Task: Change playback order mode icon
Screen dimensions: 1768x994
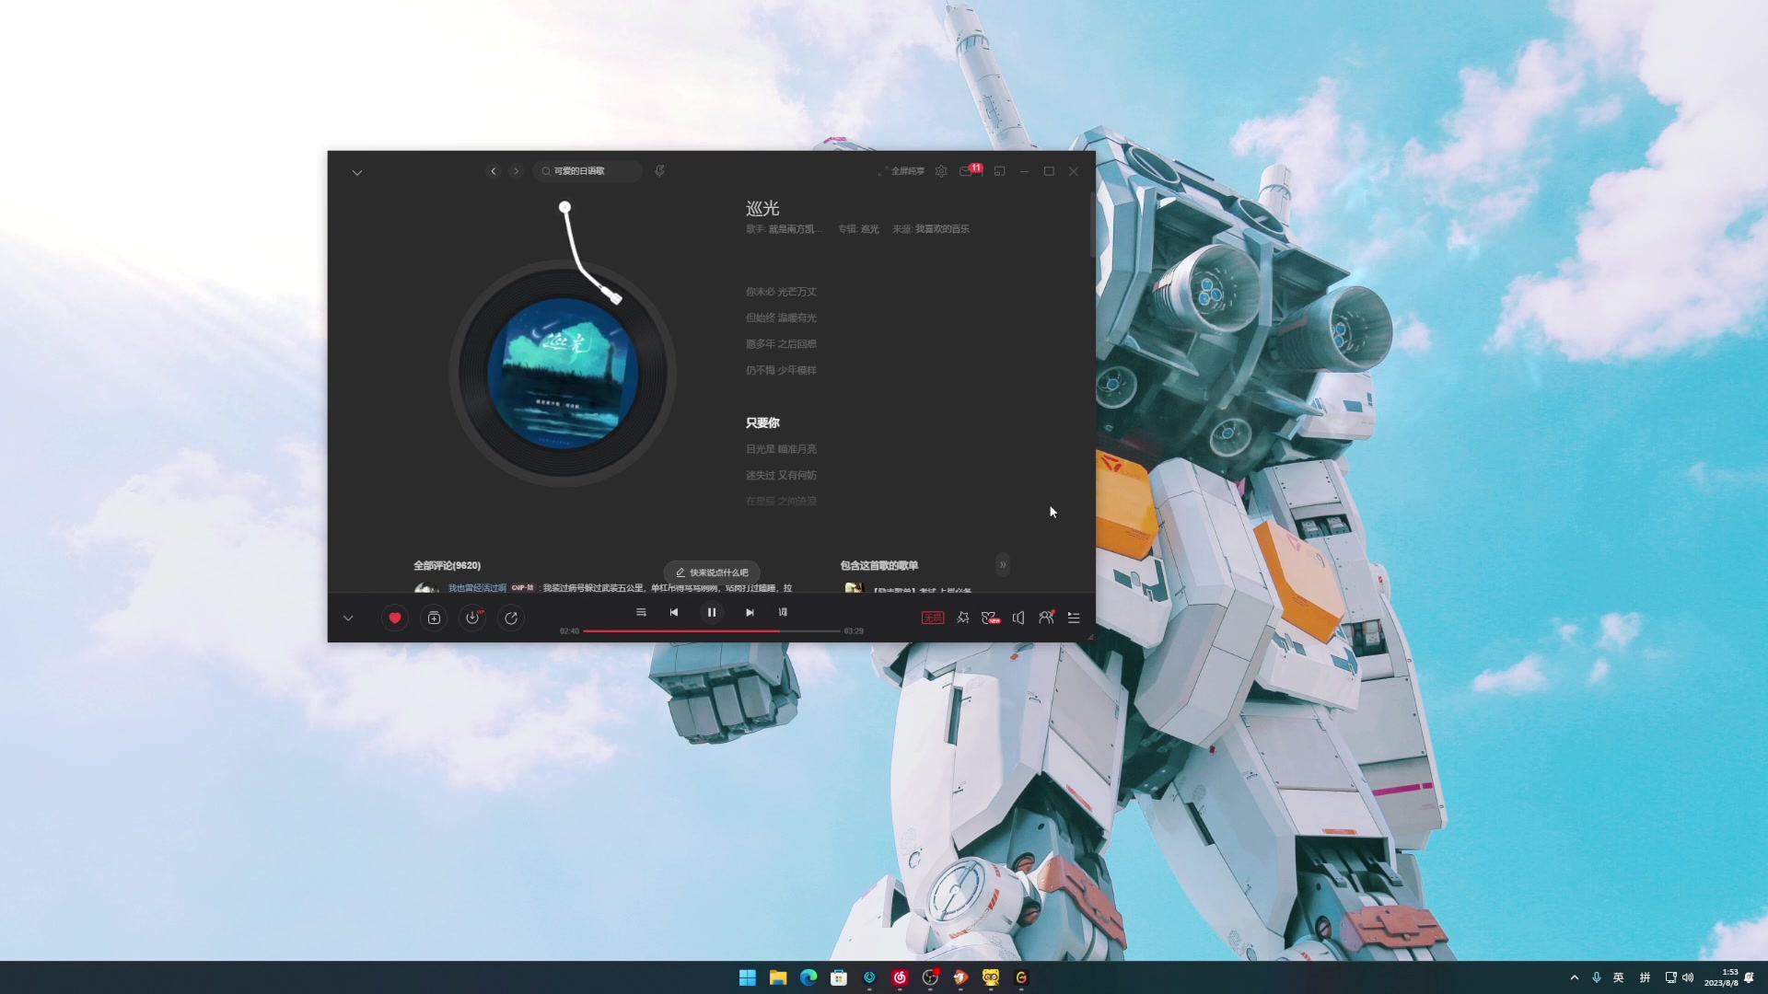Action: [641, 612]
